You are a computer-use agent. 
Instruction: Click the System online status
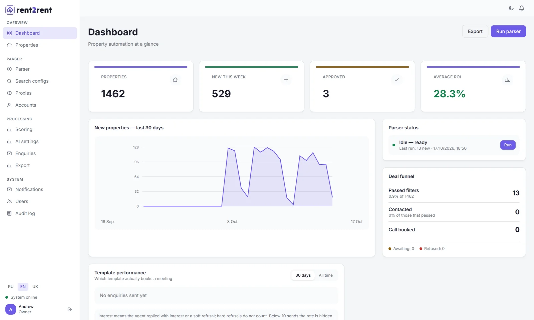coord(21,297)
